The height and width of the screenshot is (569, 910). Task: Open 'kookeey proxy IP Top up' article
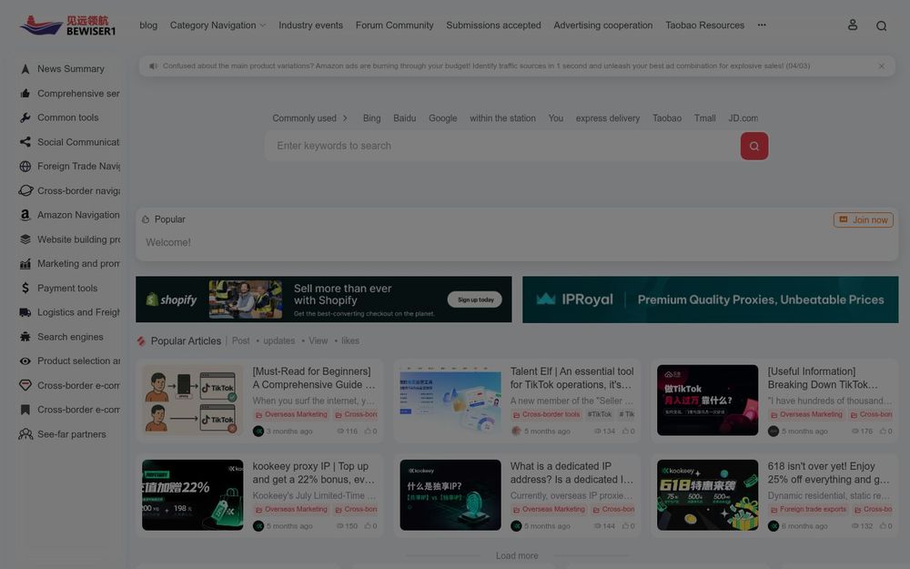coord(313,472)
